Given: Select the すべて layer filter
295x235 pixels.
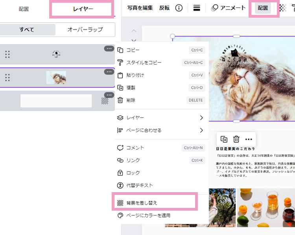Looking at the screenshot, I should 27,29.
